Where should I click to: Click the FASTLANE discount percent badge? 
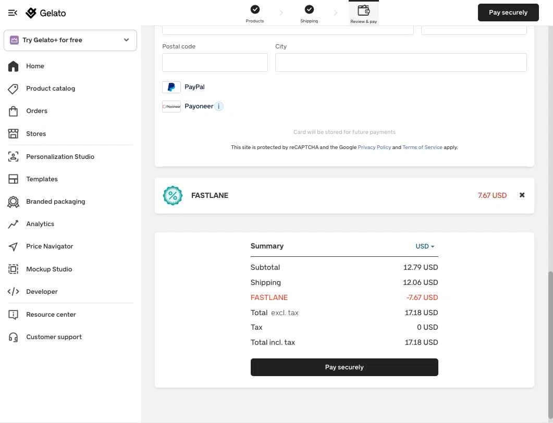click(173, 195)
